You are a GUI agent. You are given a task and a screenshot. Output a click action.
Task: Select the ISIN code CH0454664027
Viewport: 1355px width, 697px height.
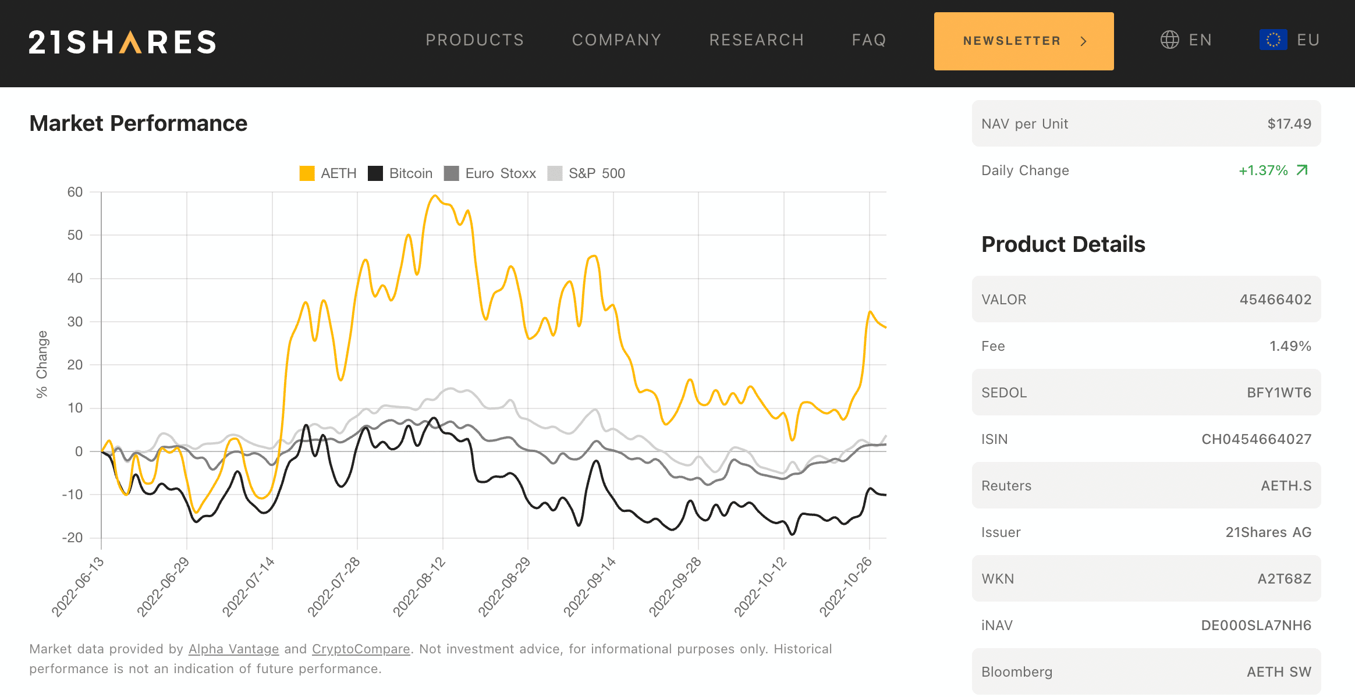tap(1257, 439)
